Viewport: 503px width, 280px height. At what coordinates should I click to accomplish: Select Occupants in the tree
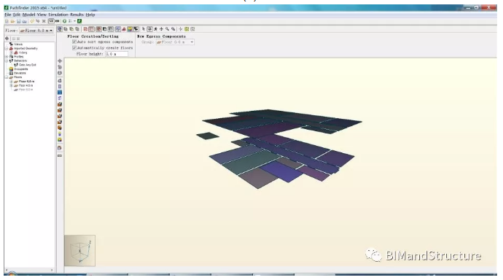click(x=21, y=69)
